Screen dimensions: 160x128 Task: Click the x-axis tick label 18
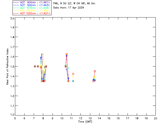pos(137,118)
